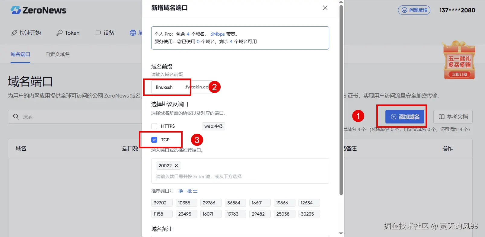Open the Token navigation item
The width and height of the screenshot is (485, 237).
coord(68,33)
